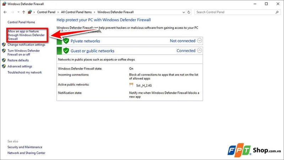This screenshot has width=284, height=160.
Task: Open the recent locations dropdown arrow
Action: coord(18,12)
